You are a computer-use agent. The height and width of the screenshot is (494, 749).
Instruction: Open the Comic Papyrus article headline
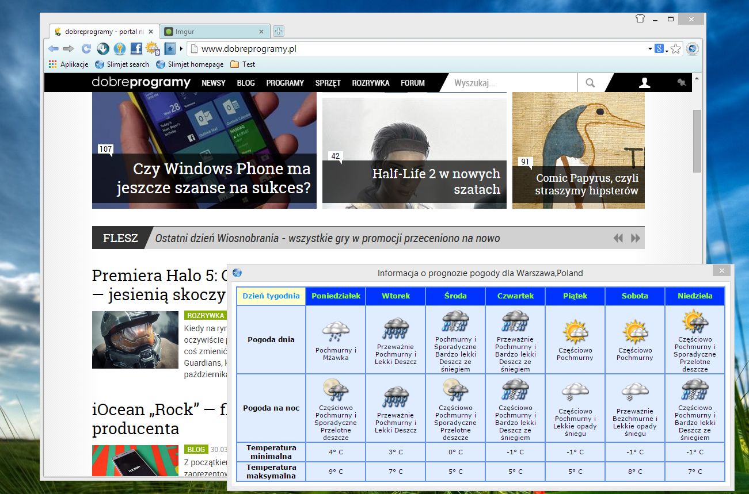click(587, 184)
